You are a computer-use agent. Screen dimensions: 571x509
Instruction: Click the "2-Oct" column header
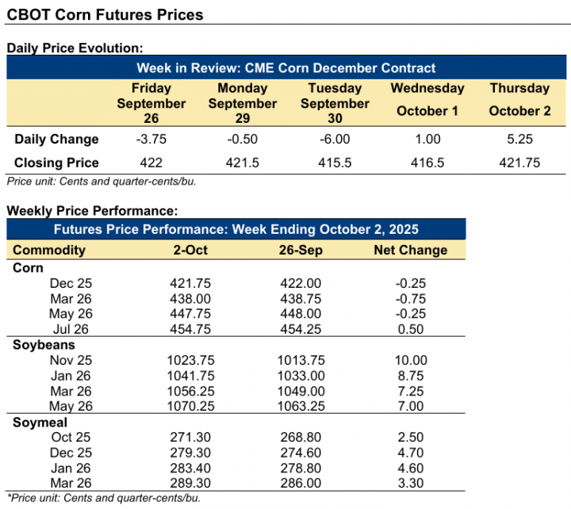tap(189, 251)
